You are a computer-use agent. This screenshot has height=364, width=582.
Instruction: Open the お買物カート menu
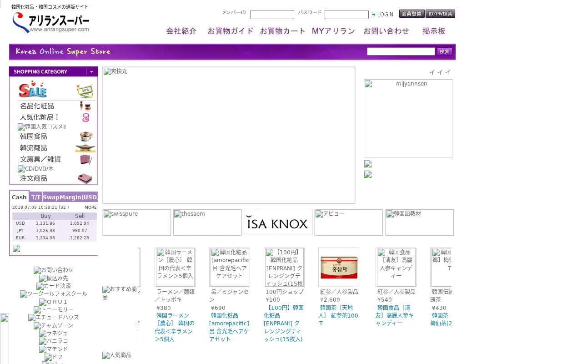pos(283,31)
